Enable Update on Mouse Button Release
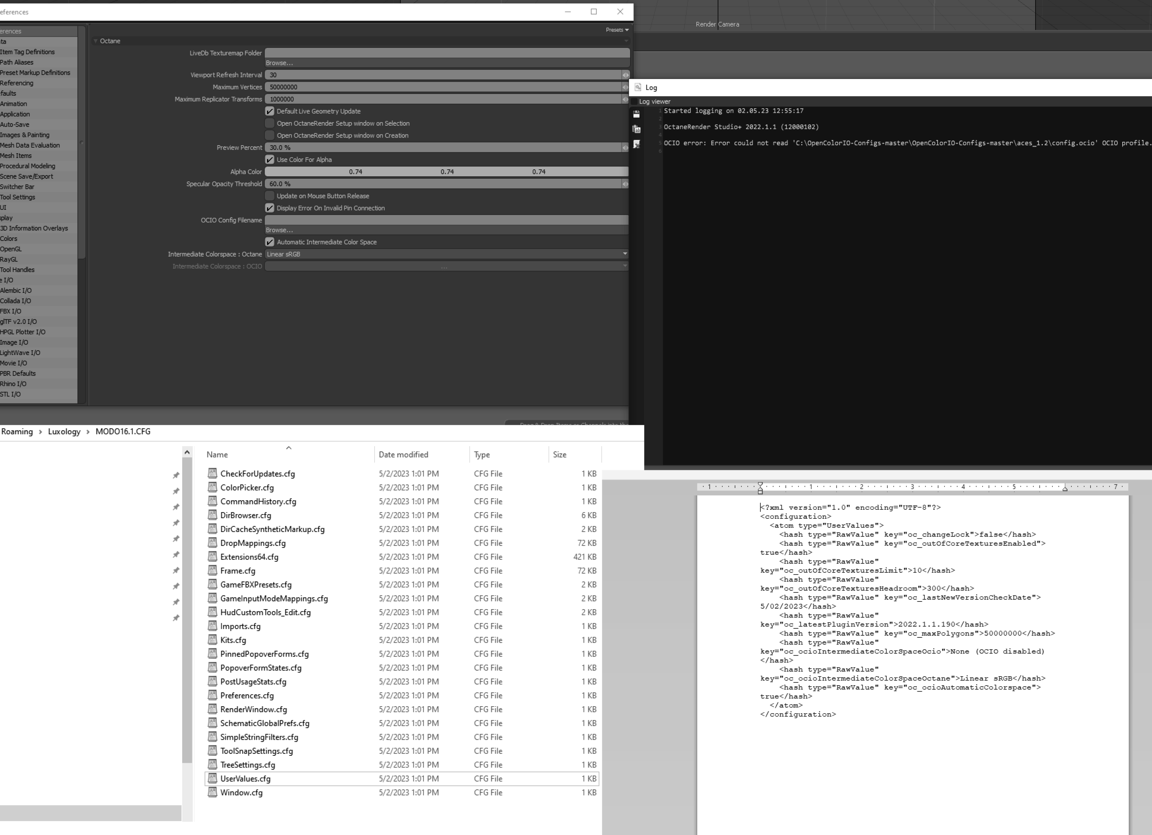Viewport: 1152px width, 835px height. point(270,196)
